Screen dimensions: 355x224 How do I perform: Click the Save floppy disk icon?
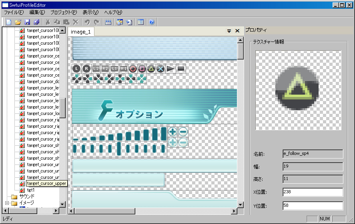[27, 22]
